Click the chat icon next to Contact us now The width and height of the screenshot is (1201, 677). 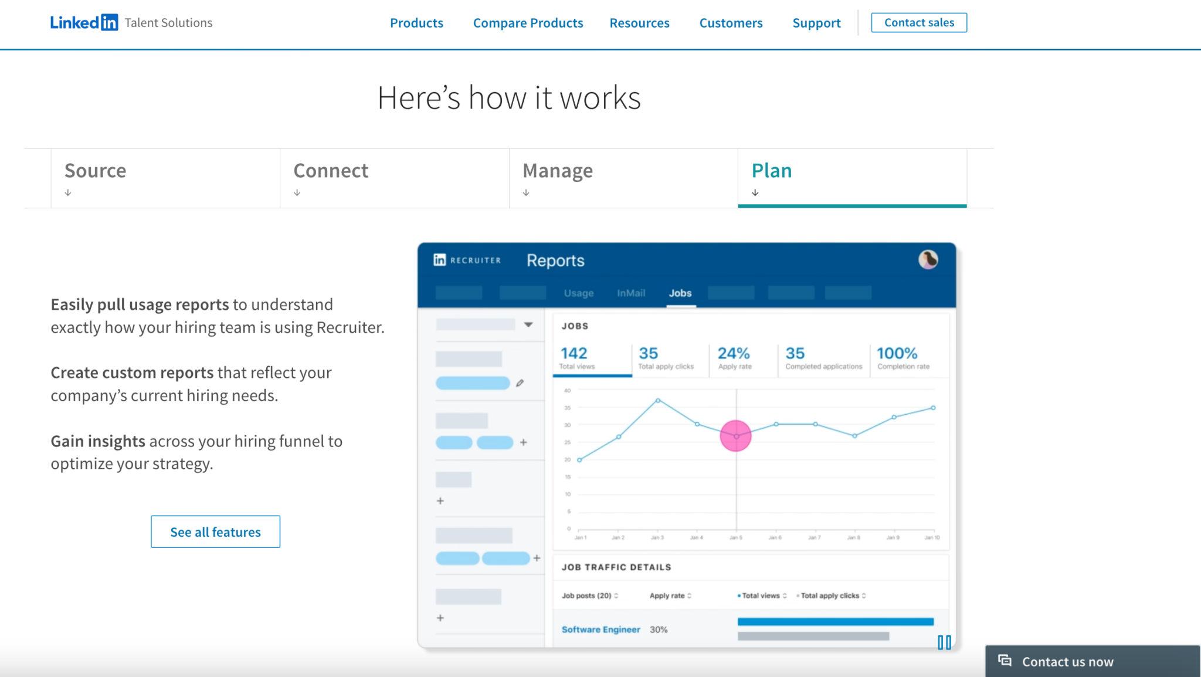[1005, 661]
